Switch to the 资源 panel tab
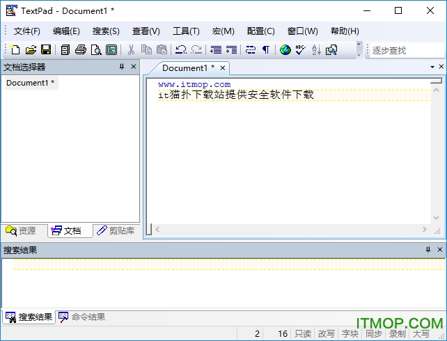 pyautogui.click(x=21, y=231)
